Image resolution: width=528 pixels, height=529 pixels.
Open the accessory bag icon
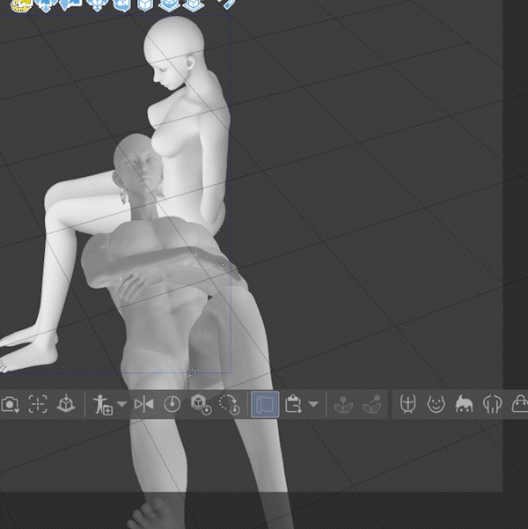[520, 404]
